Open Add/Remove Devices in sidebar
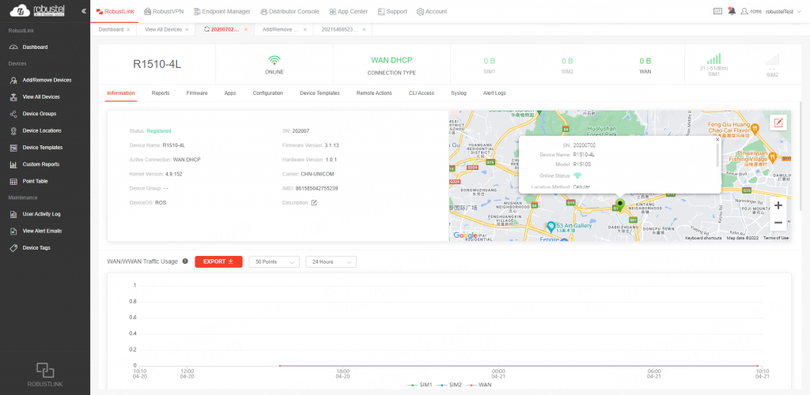The image size is (810, 395). click(x=47, y=80)
